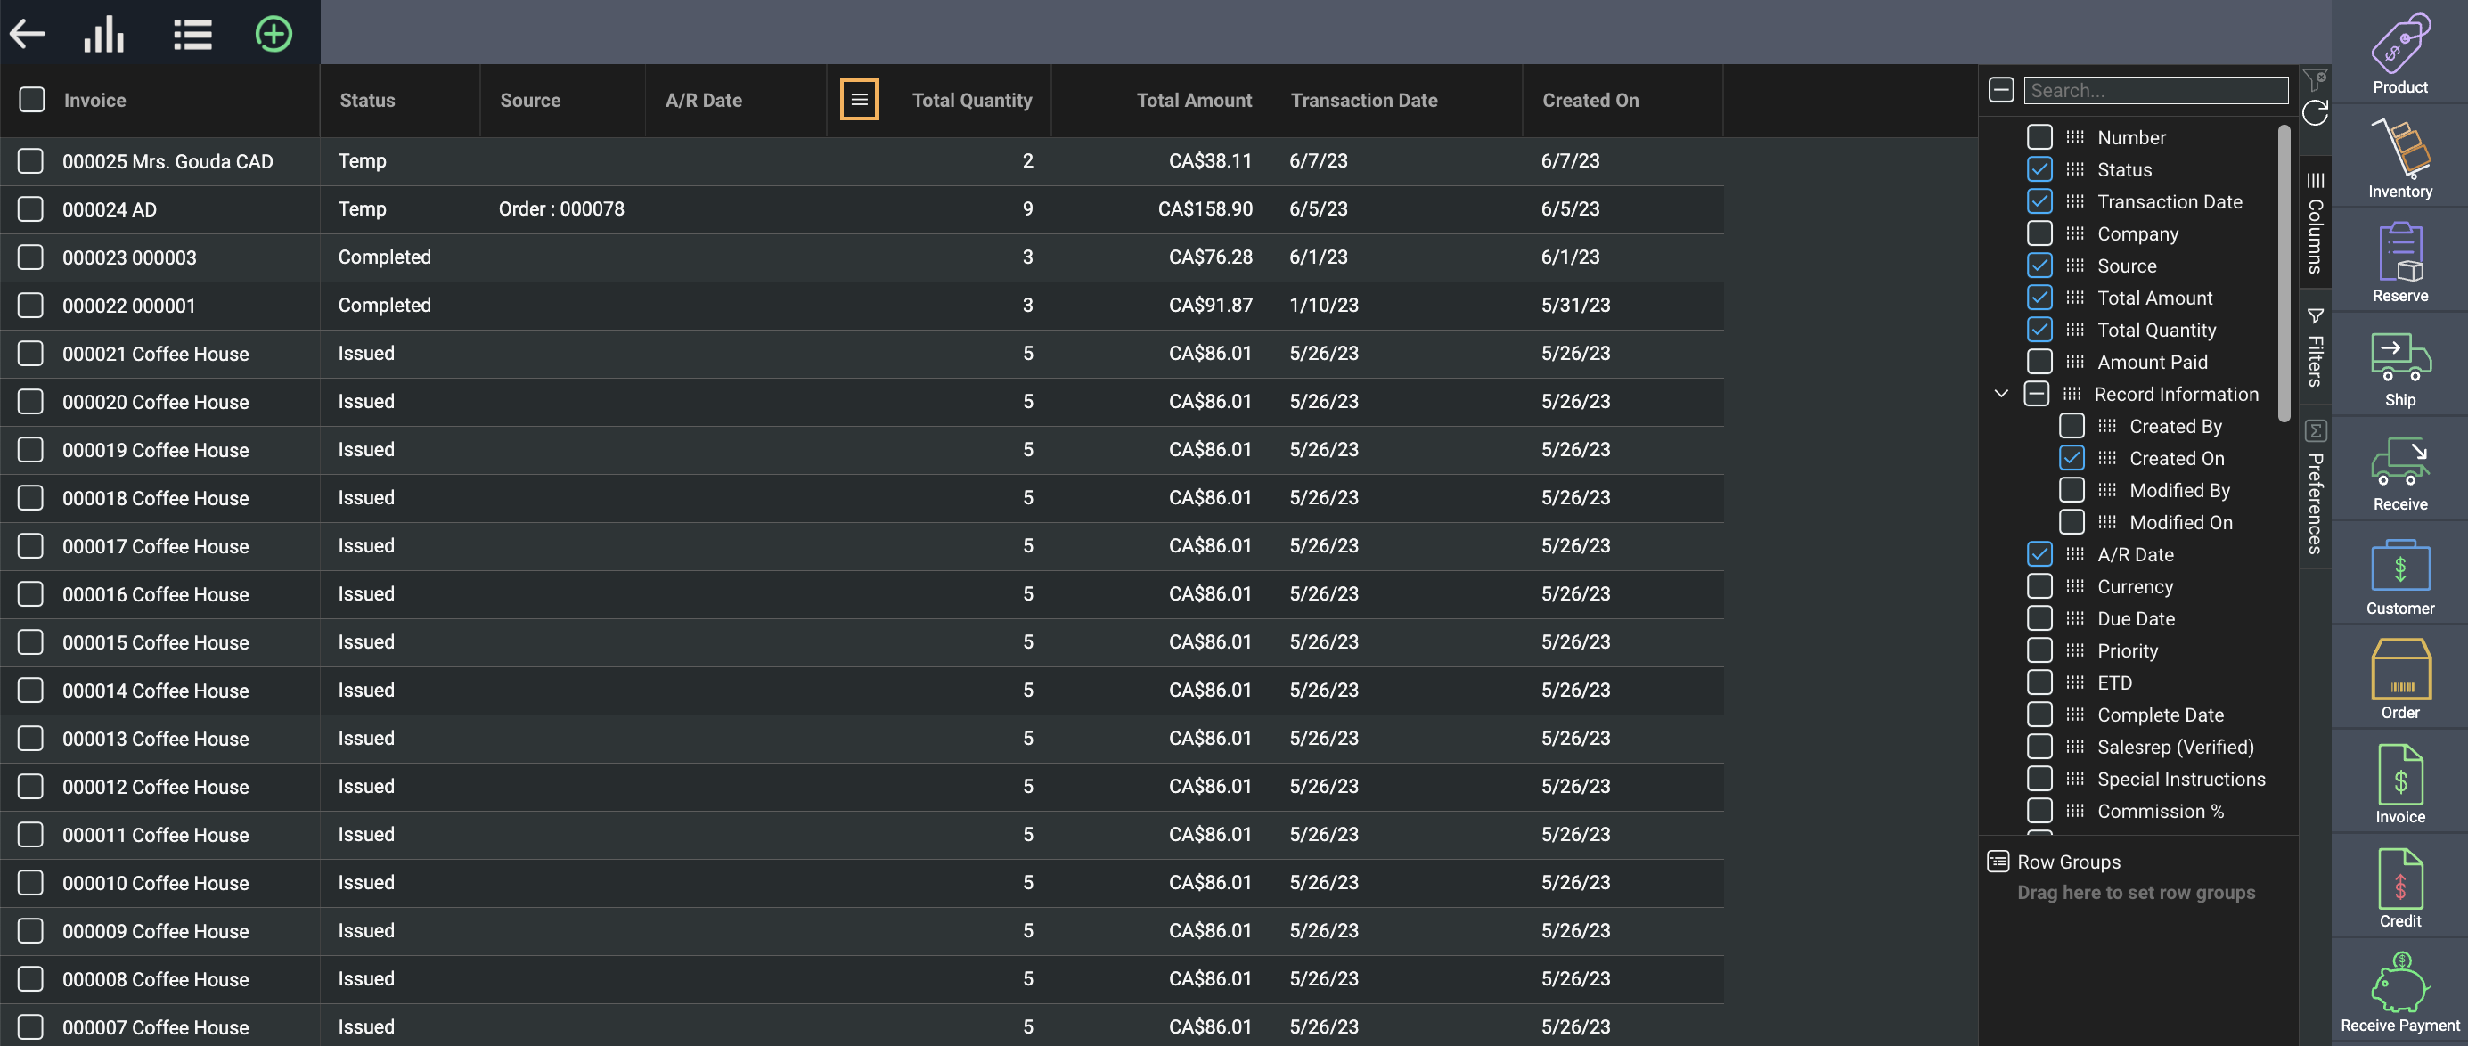Open the A/R Date column menu button

pyautogui.click(x=858, y=100)
